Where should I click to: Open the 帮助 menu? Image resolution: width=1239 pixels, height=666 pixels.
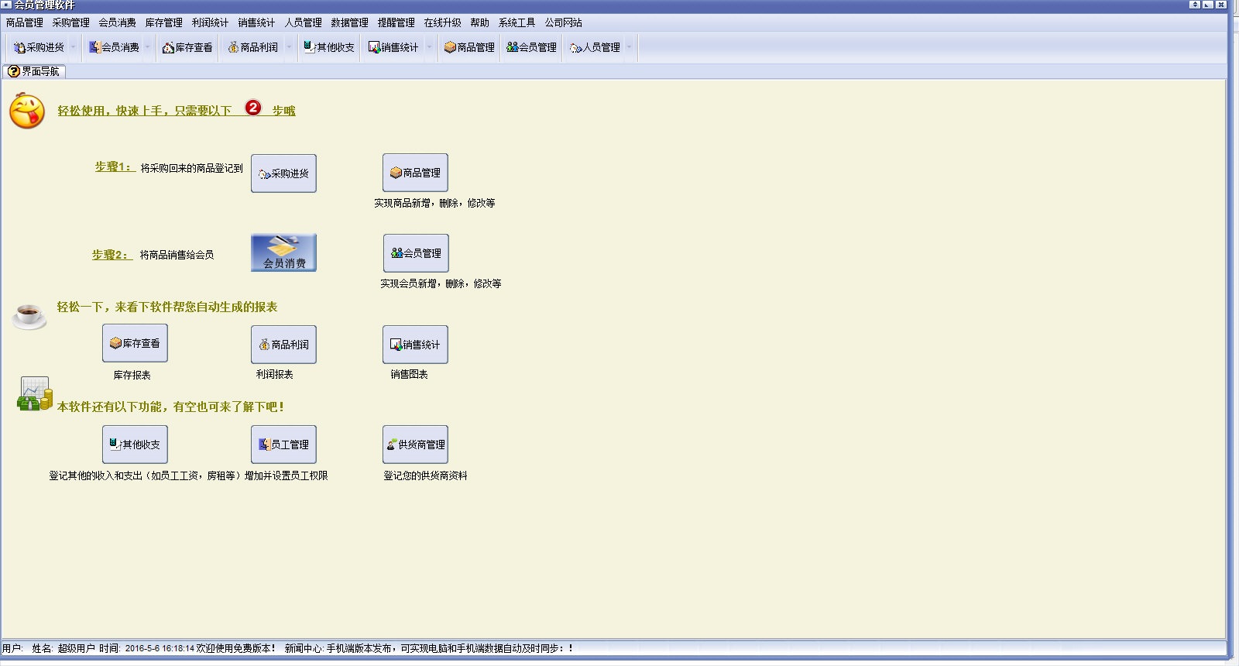(x=480, y=23)
